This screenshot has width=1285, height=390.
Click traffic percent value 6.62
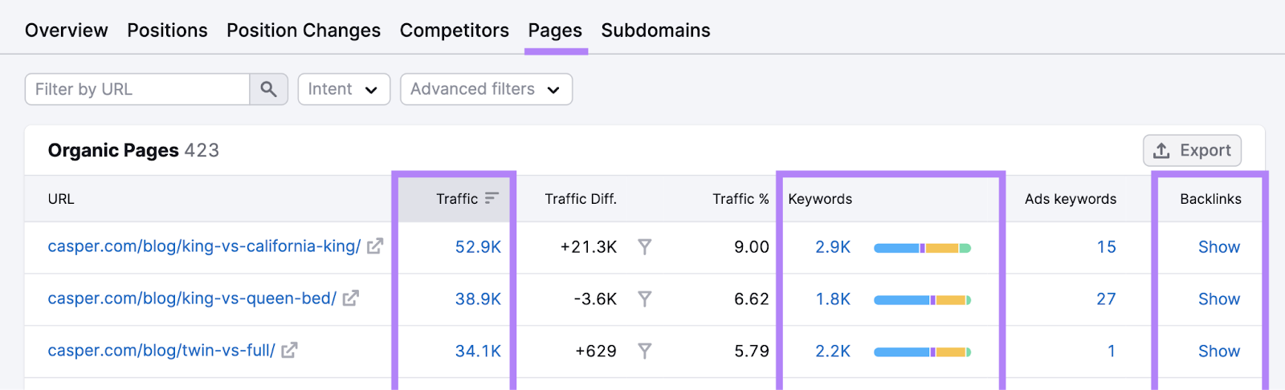752,299
